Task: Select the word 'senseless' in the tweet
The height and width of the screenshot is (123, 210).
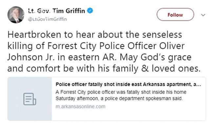Action: point(162,35)
